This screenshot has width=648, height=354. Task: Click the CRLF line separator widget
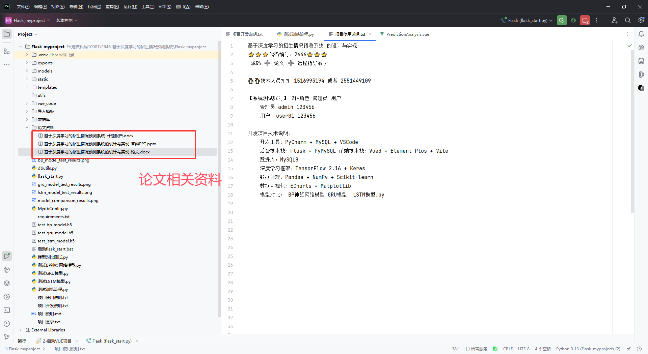point(508,349)
